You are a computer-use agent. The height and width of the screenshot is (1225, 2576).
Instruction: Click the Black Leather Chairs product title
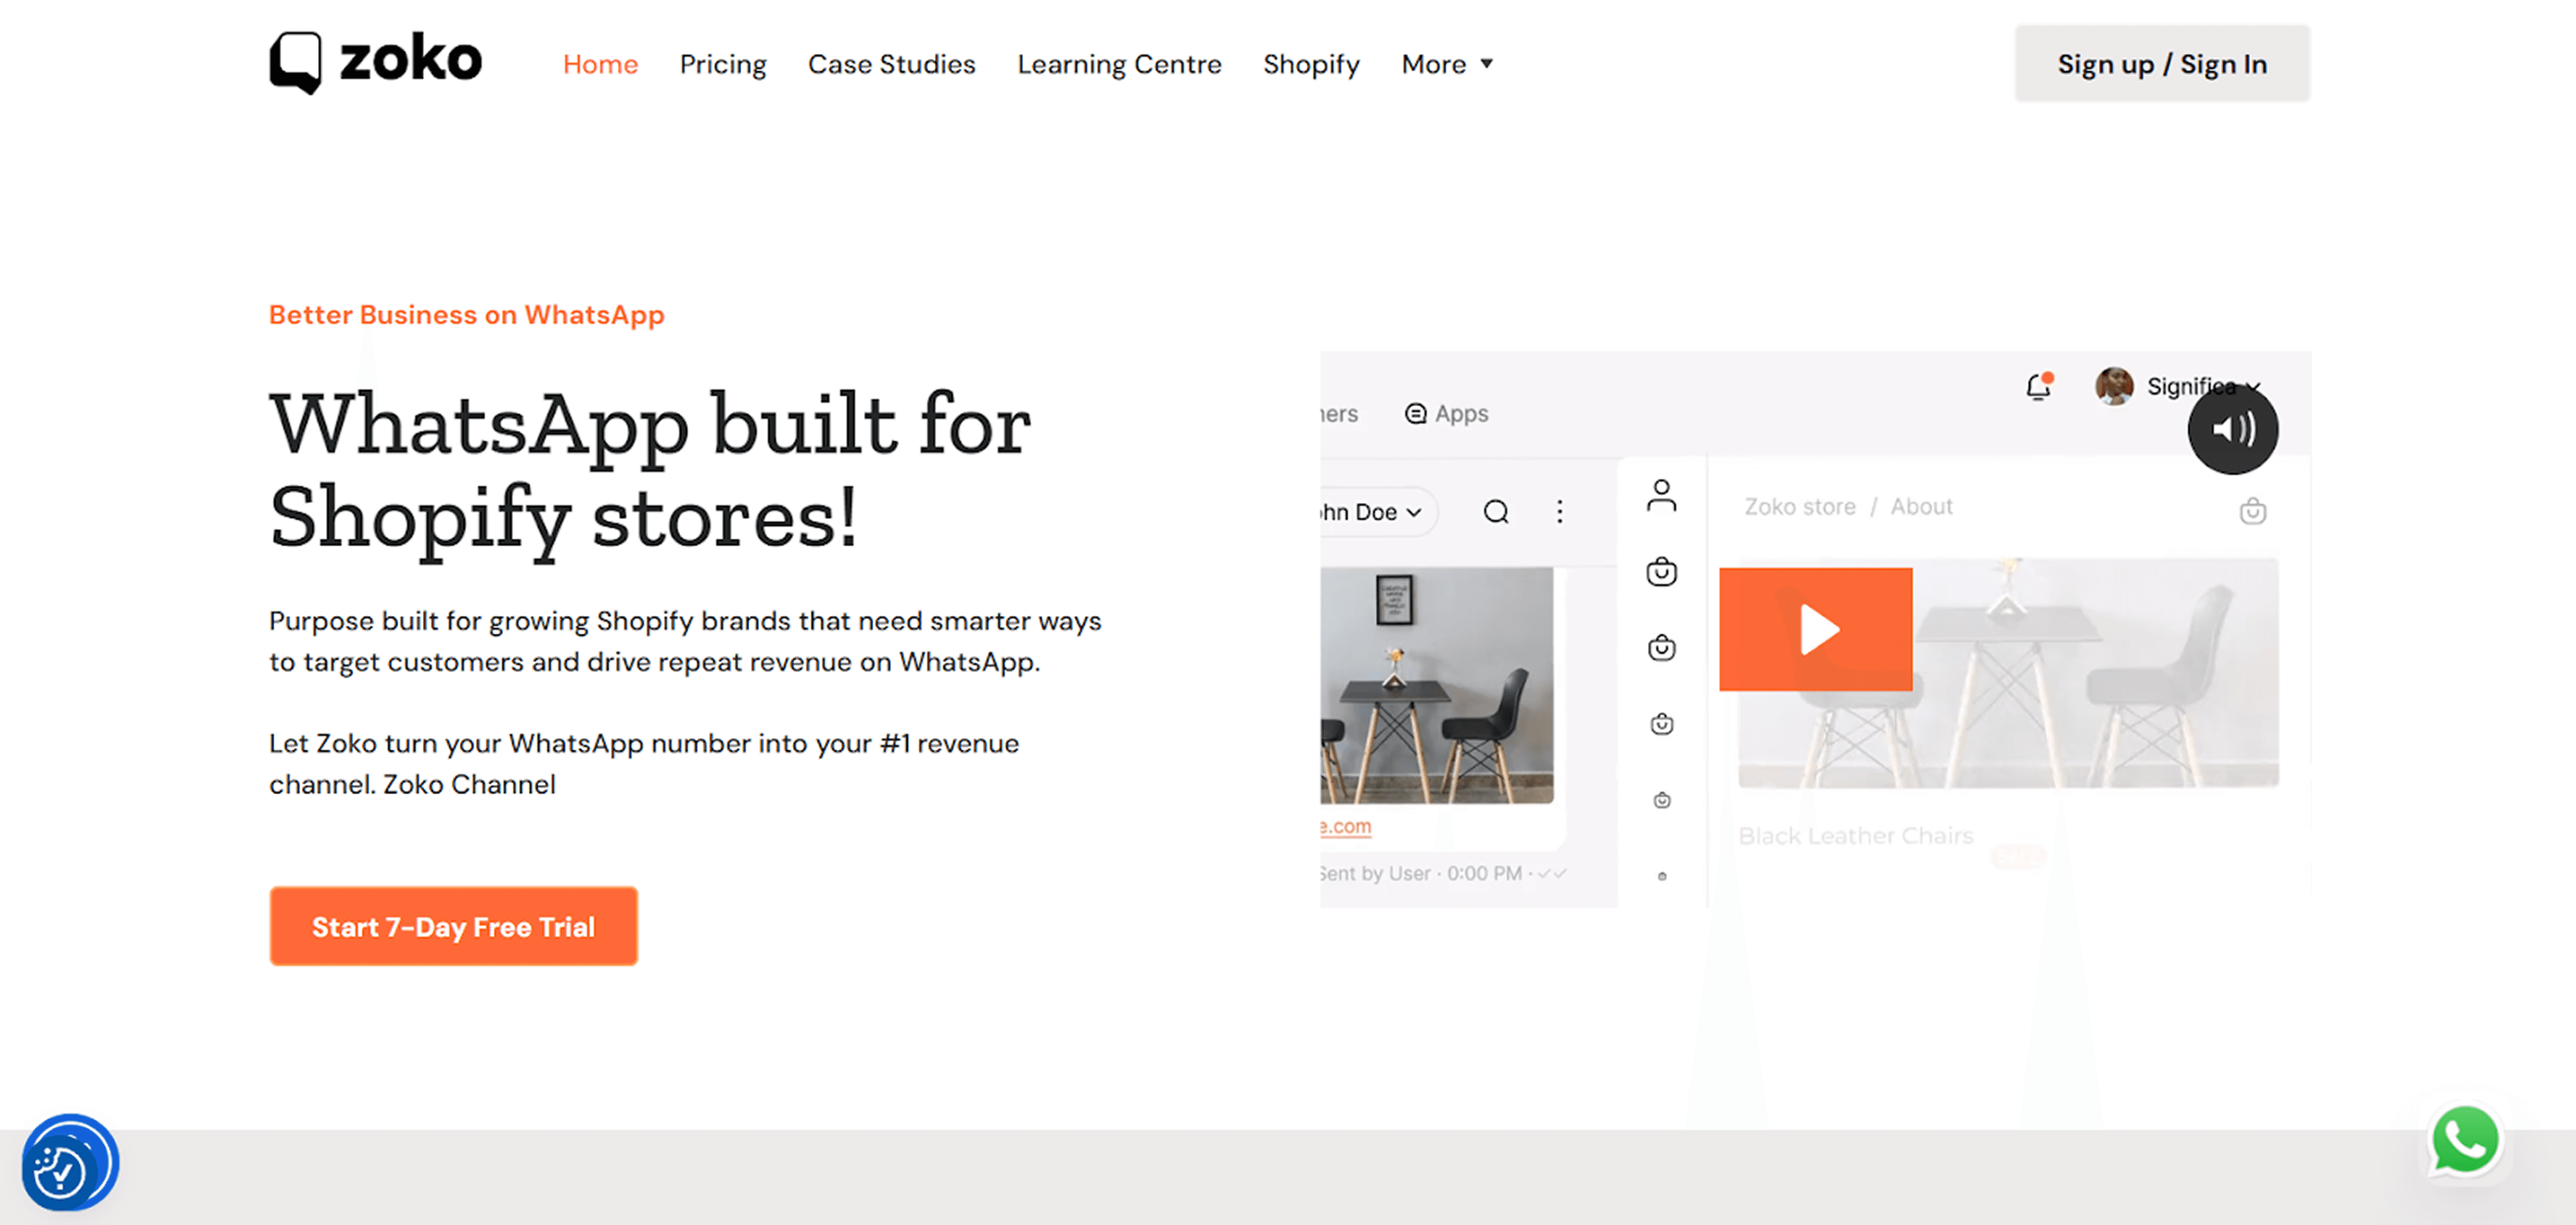click(1855, 835)
